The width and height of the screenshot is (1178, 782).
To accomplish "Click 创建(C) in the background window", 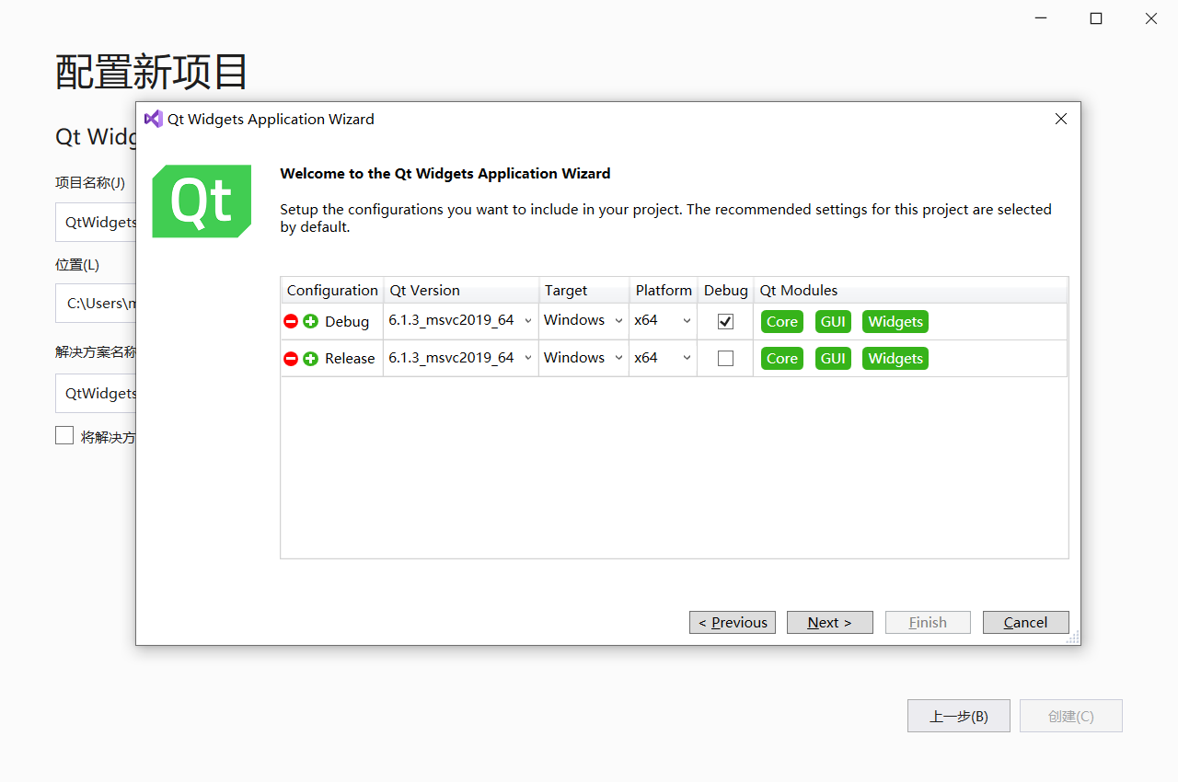I will point(1071,716).
